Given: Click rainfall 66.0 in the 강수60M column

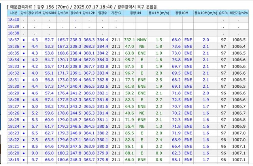Looking at the screenshot, I should tap(49, 153).
